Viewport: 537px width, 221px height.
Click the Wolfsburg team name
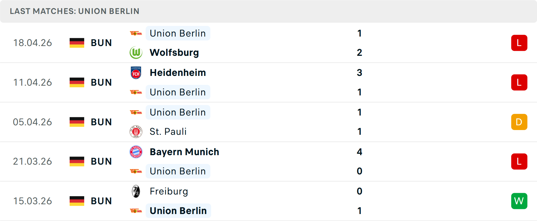click(174, 52)
